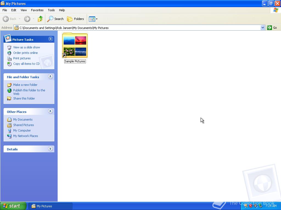
Task: Click the Print pictures printer icon
Action: click(9, 59)
